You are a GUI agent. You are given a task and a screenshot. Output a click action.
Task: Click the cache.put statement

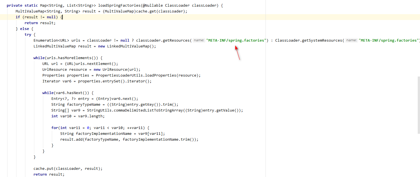point(68,168)
